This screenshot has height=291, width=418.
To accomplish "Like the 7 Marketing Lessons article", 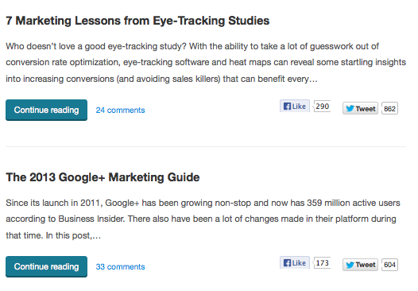I will 295,107.
